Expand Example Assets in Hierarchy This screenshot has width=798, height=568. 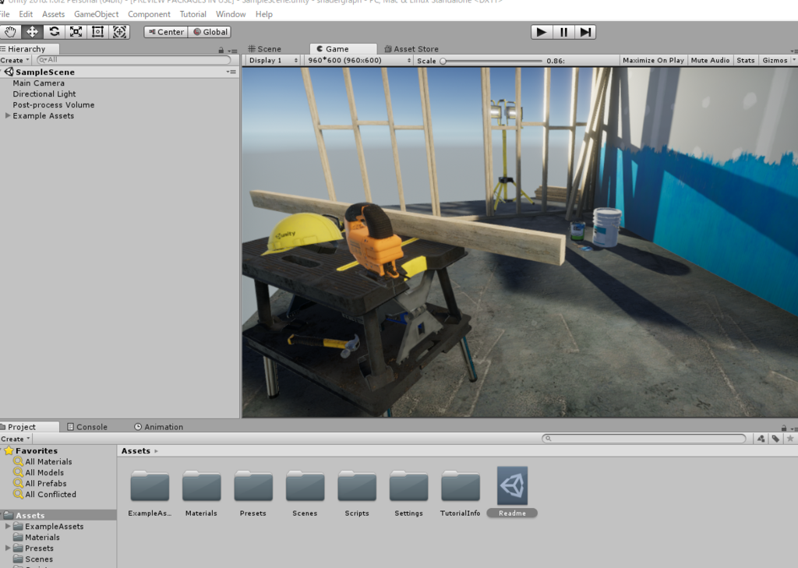click(8, 115)
